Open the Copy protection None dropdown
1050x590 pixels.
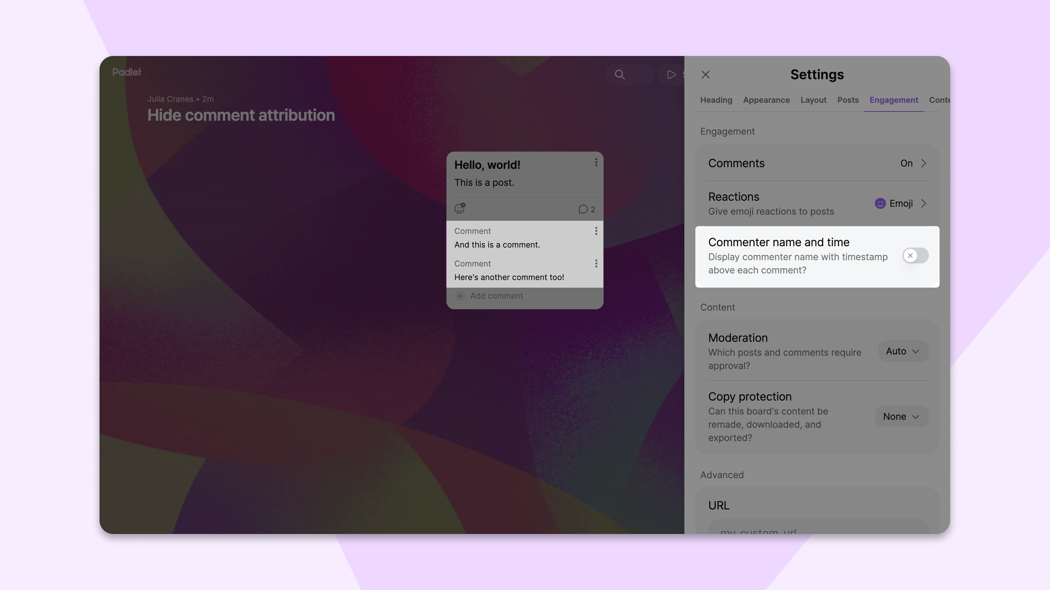coord(902,417)
